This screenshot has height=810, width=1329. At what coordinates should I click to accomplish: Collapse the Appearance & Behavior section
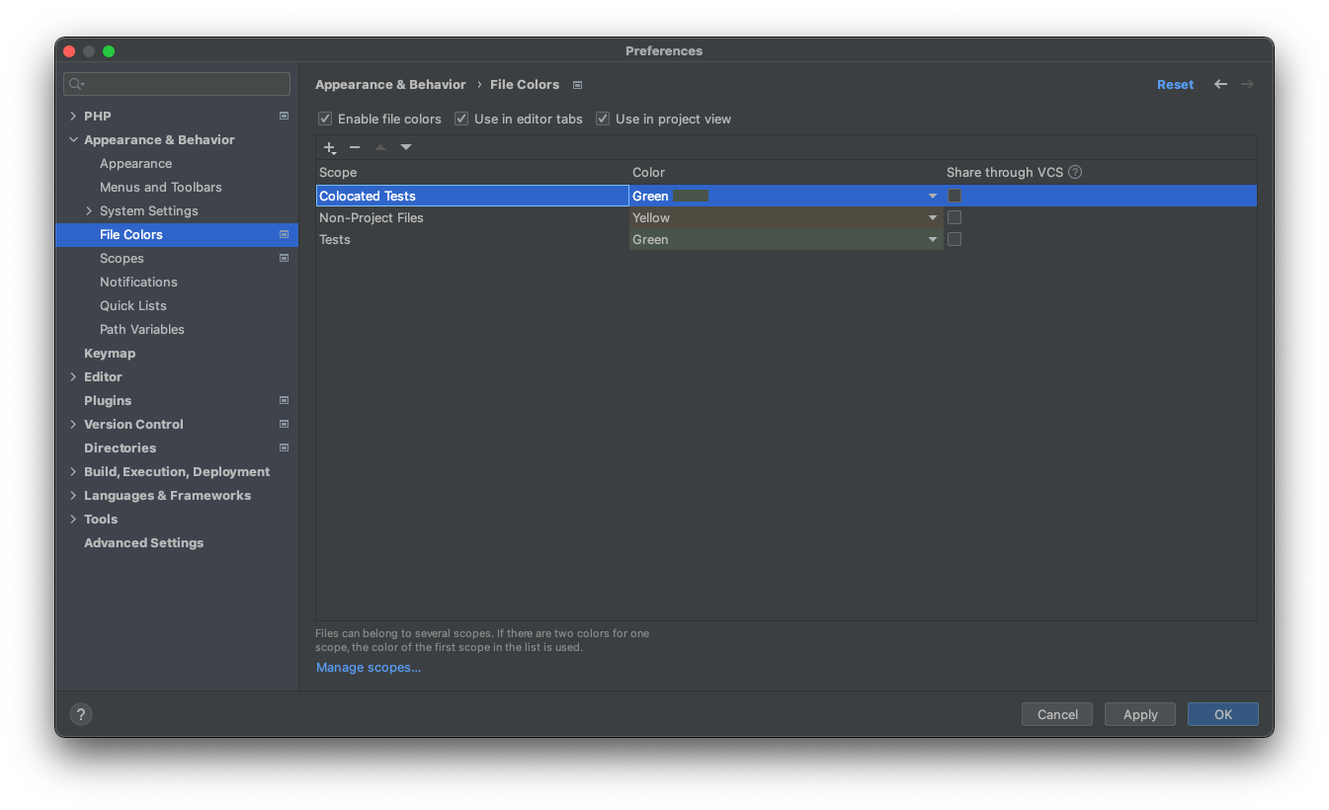(72, 139)
